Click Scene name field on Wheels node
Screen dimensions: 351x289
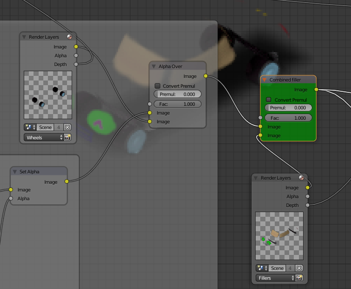pos(46,127)
